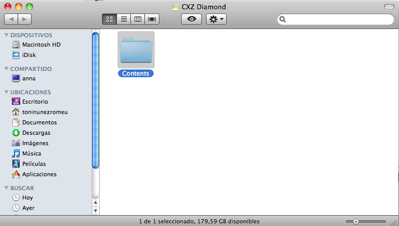
Task: Switch to icon view
Action: click(109, 19)
